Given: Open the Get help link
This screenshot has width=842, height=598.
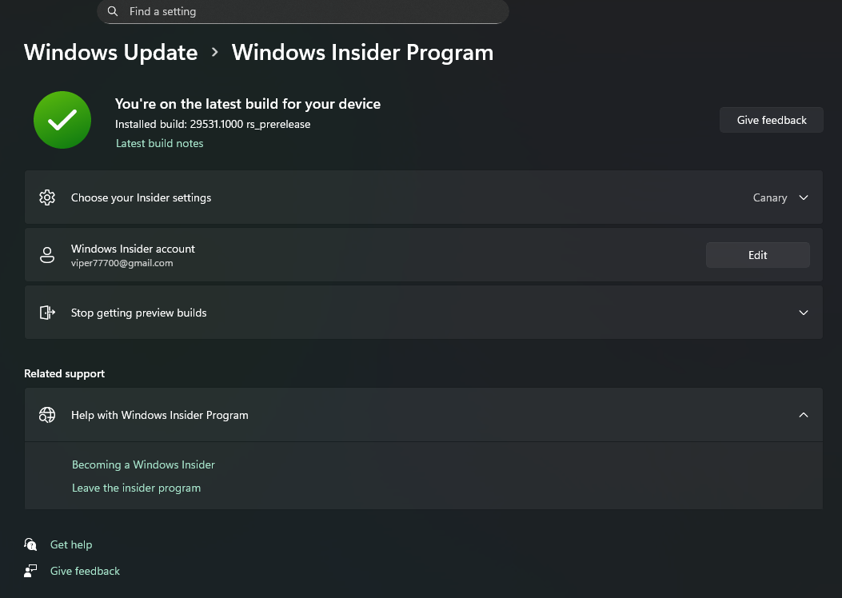Looking at the screenshot, I should pos(71,544).
